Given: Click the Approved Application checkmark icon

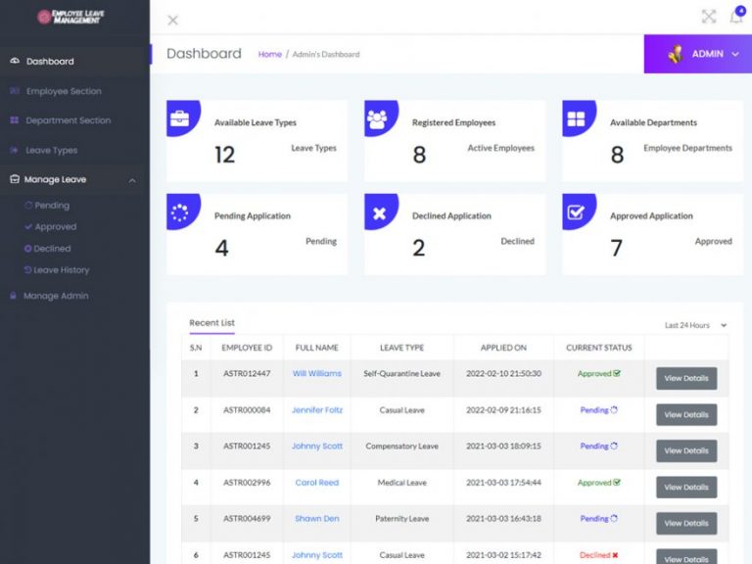Looking at the screenshot, I should [576, 212].
